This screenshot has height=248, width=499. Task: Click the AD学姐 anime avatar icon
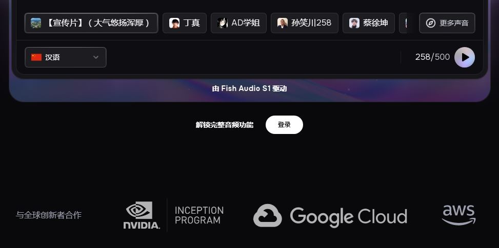(223, 23)
